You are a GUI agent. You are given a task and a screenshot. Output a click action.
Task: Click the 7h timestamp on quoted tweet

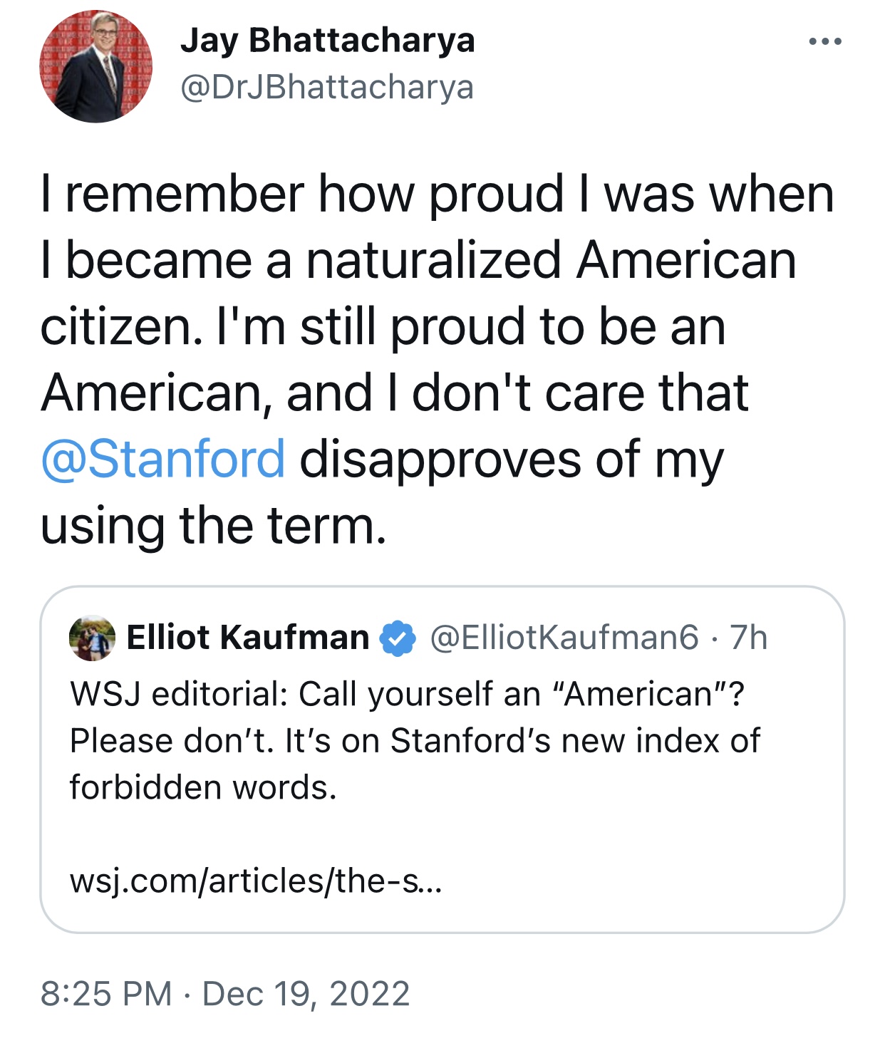749,637
